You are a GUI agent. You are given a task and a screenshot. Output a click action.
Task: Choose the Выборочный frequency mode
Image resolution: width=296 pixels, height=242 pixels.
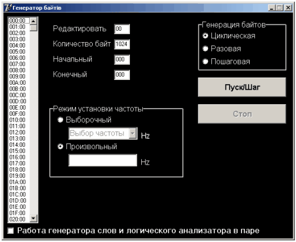tap(60, 120)
